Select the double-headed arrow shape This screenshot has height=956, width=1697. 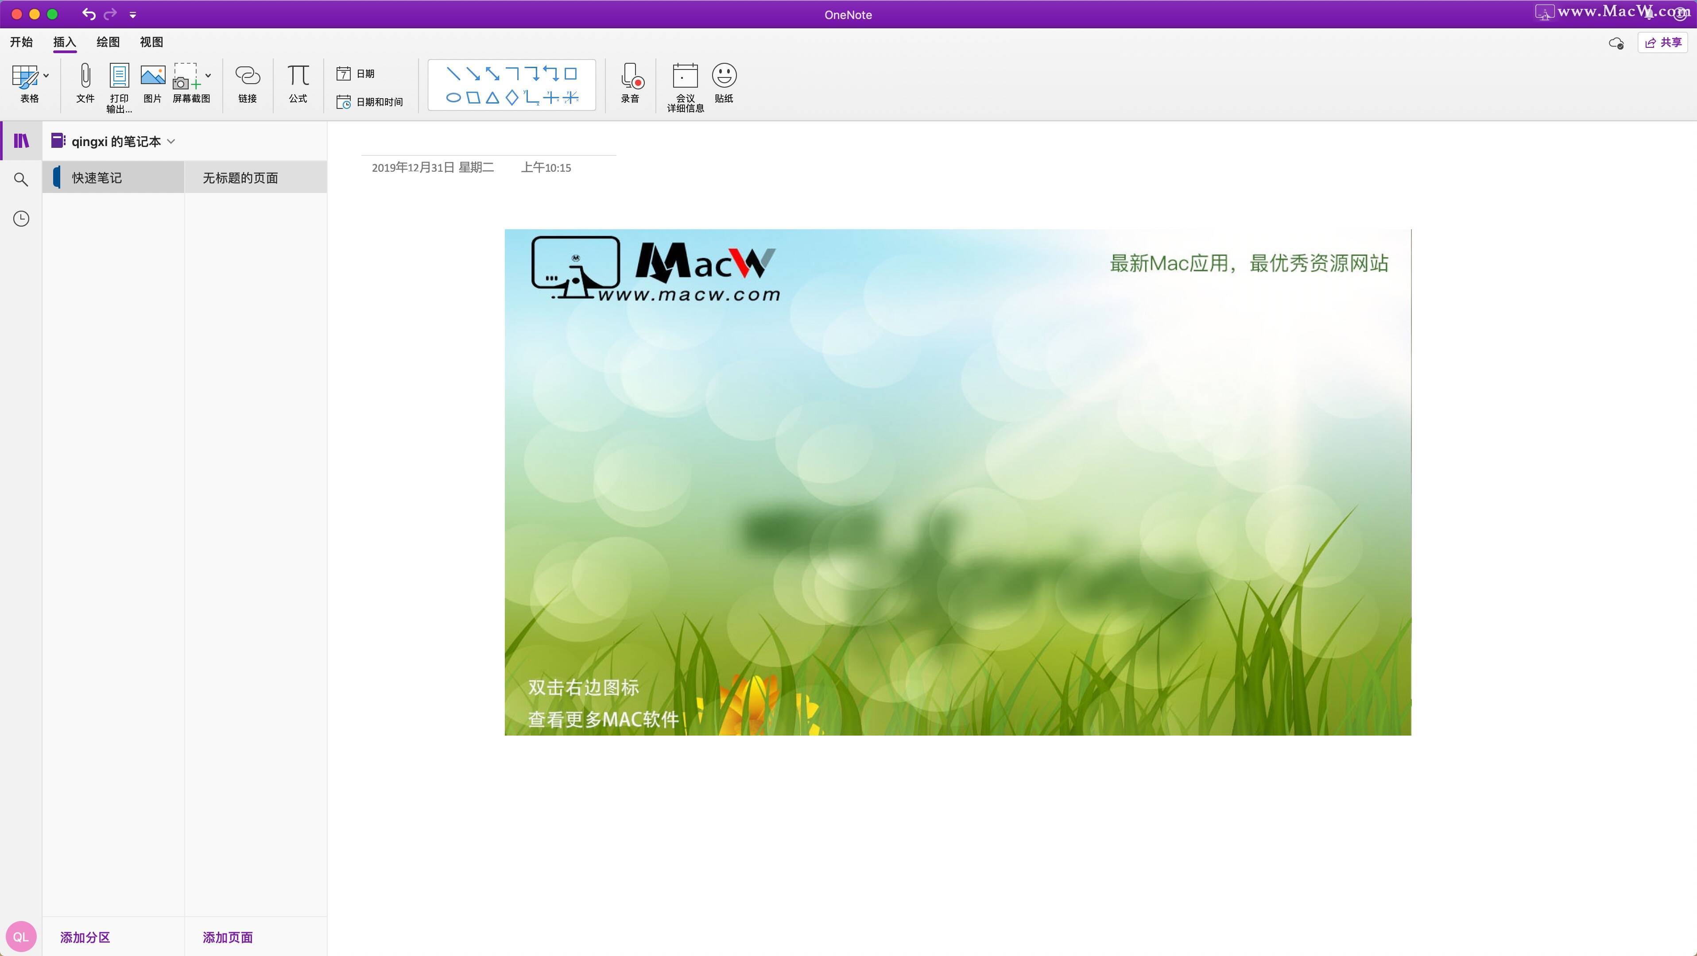click(x=492, y=73)
